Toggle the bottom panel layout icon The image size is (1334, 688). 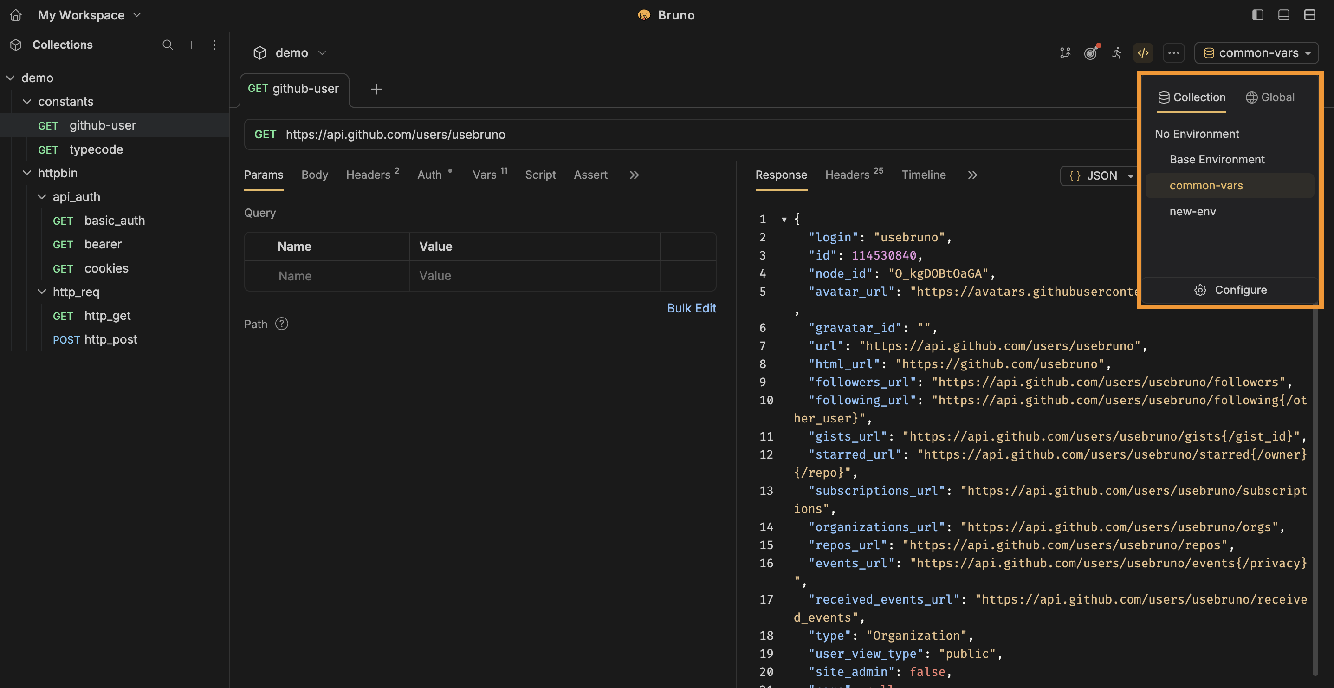pos(1284,15)
